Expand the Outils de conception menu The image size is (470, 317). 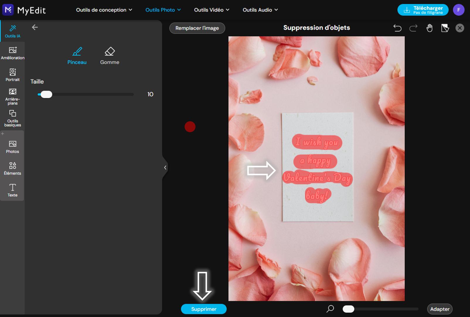coord(104,10)
